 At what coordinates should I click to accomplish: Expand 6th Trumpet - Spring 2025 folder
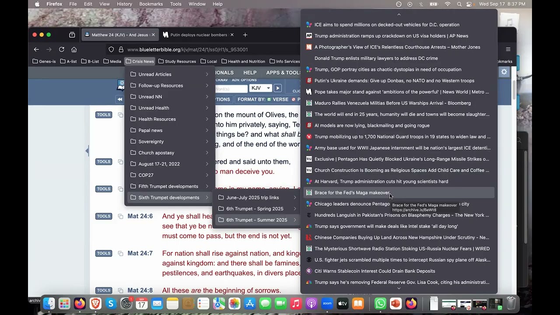257,209
